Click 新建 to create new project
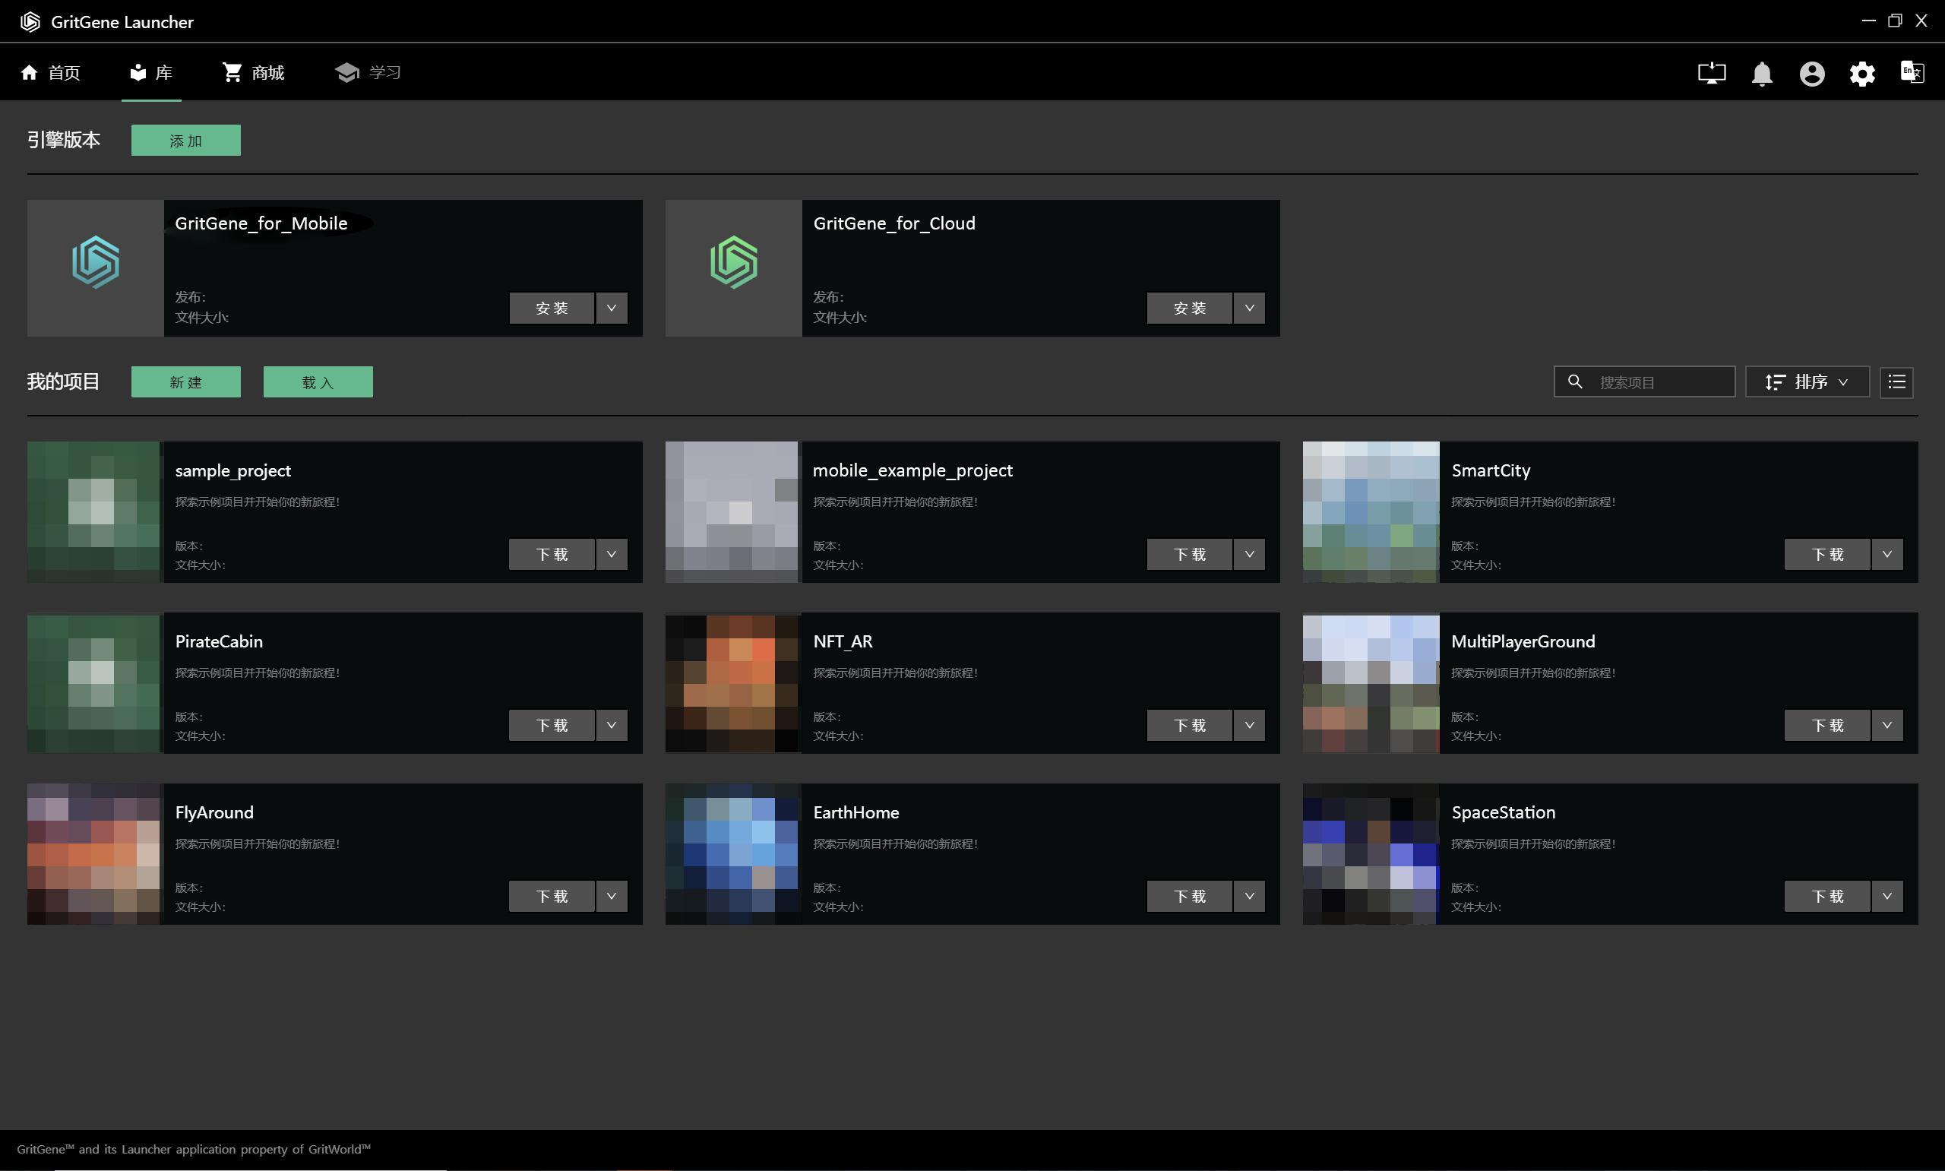This screenshot has height=1171, width=1945. coord(185,382)
